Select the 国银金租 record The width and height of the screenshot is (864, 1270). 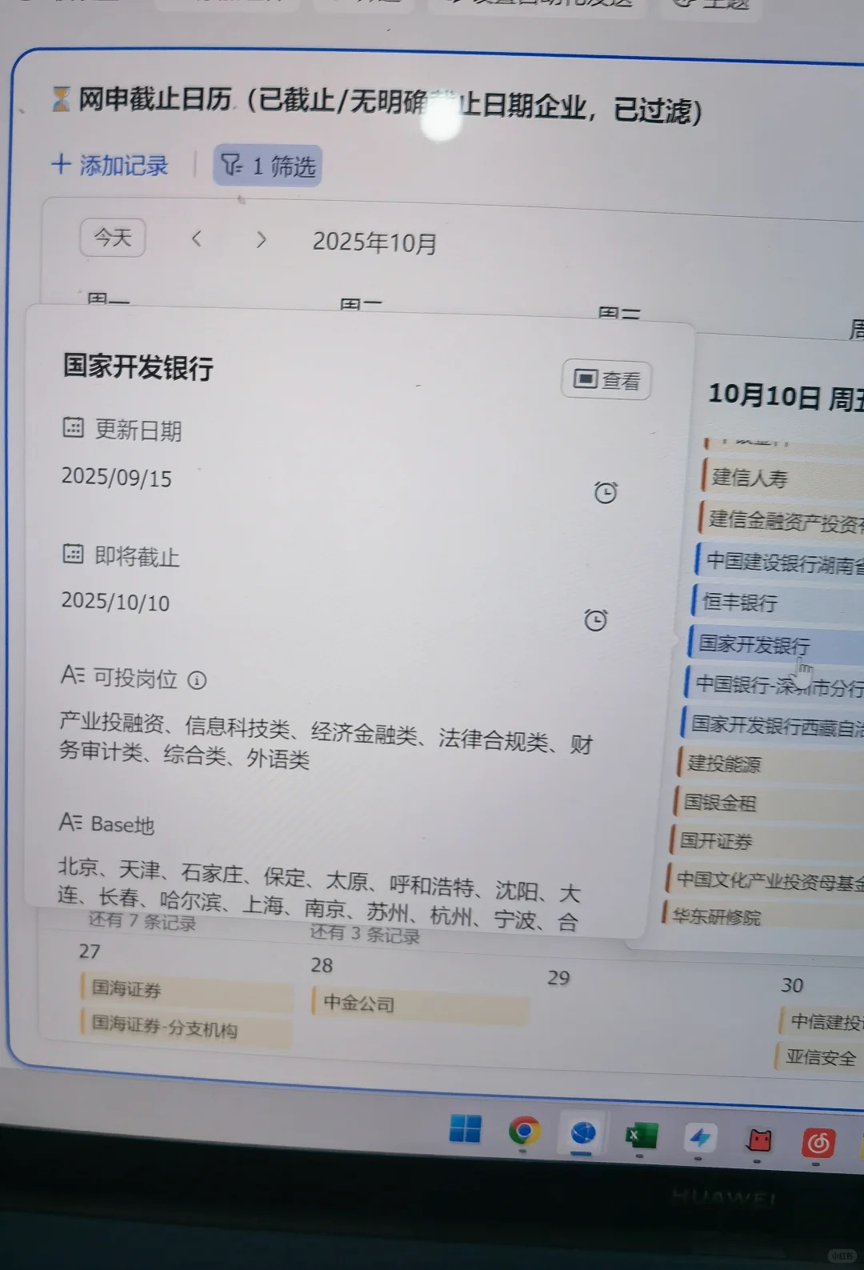coord(767,803)
